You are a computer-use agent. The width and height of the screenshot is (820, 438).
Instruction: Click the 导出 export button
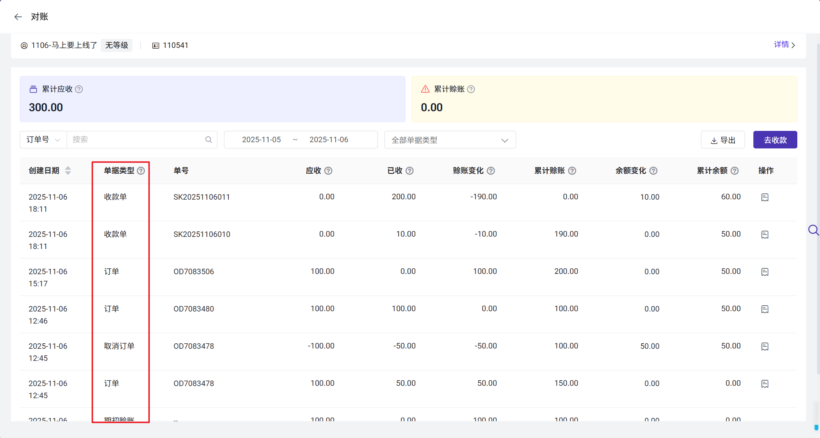pos(723,140)
